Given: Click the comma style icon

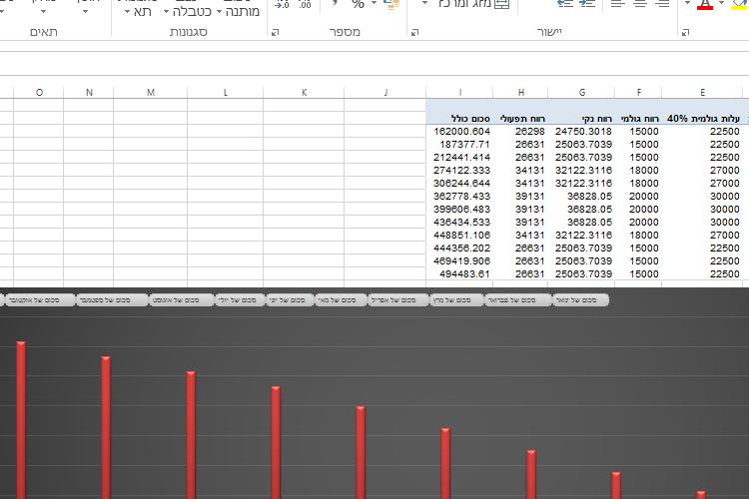Looking at the screenshot, I should [335, 4].
